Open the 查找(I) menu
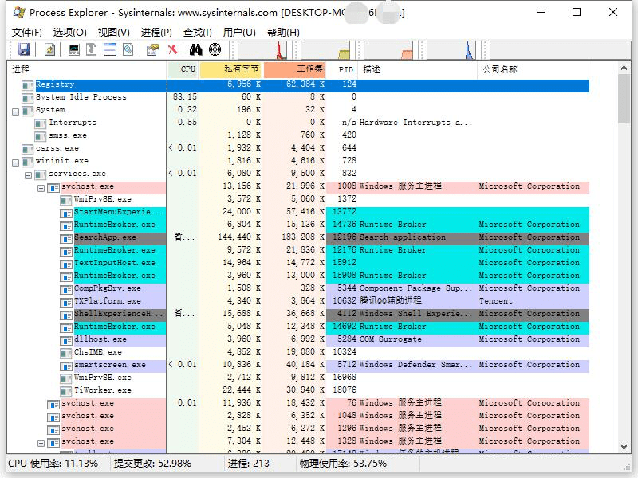The height and width of the screenshot is (478, 638). pos(198,33)
